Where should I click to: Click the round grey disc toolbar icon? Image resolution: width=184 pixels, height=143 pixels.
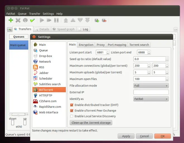tap(25, 20)
